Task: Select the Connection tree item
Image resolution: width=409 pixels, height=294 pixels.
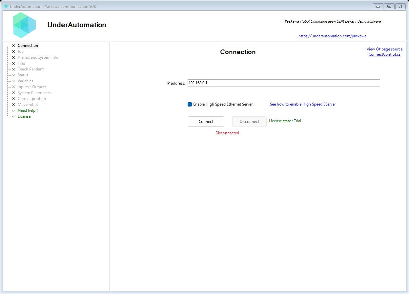Action: [x=28, y=46]
